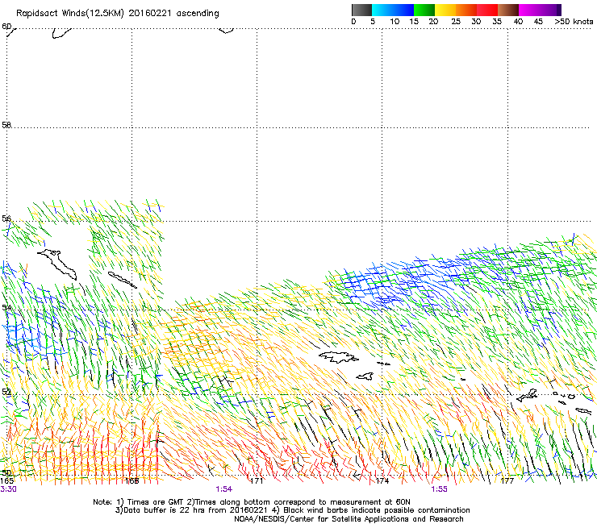
Task: Click the purple time stamp '3:30'
Action: click(8, 489)
